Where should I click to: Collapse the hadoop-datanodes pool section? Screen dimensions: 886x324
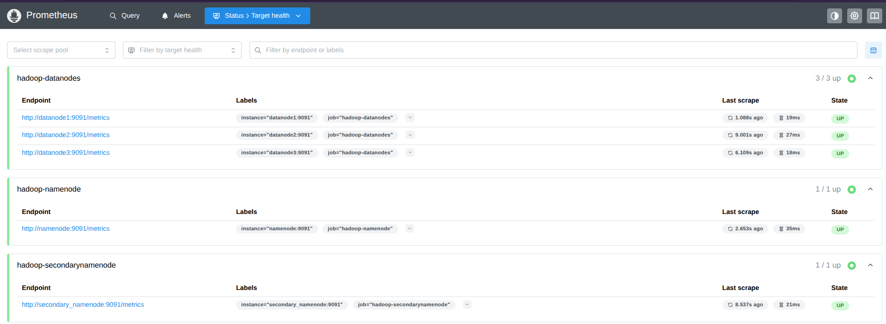870,78
